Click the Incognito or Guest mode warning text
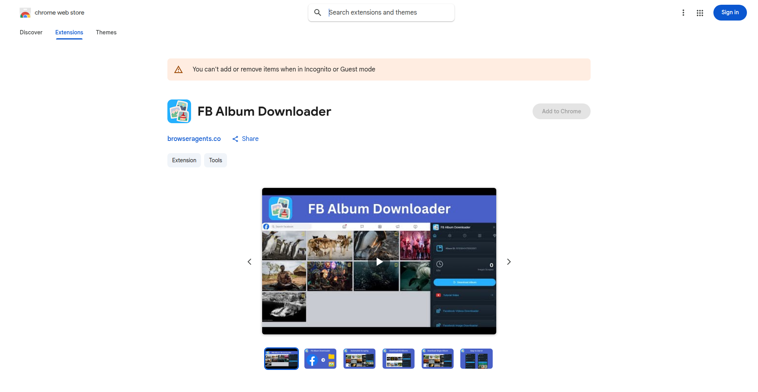 click(x=284, y=69)
